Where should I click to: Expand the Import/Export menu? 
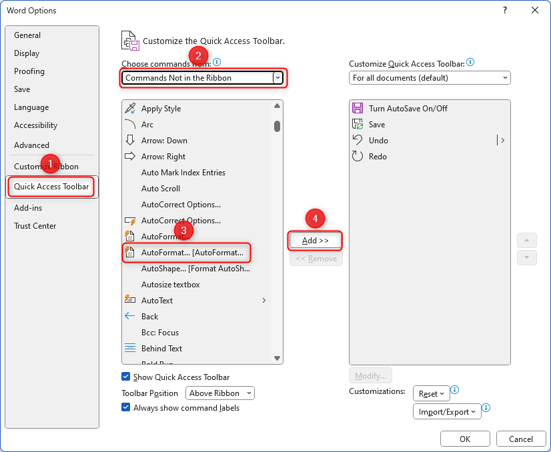click(447, 411)
